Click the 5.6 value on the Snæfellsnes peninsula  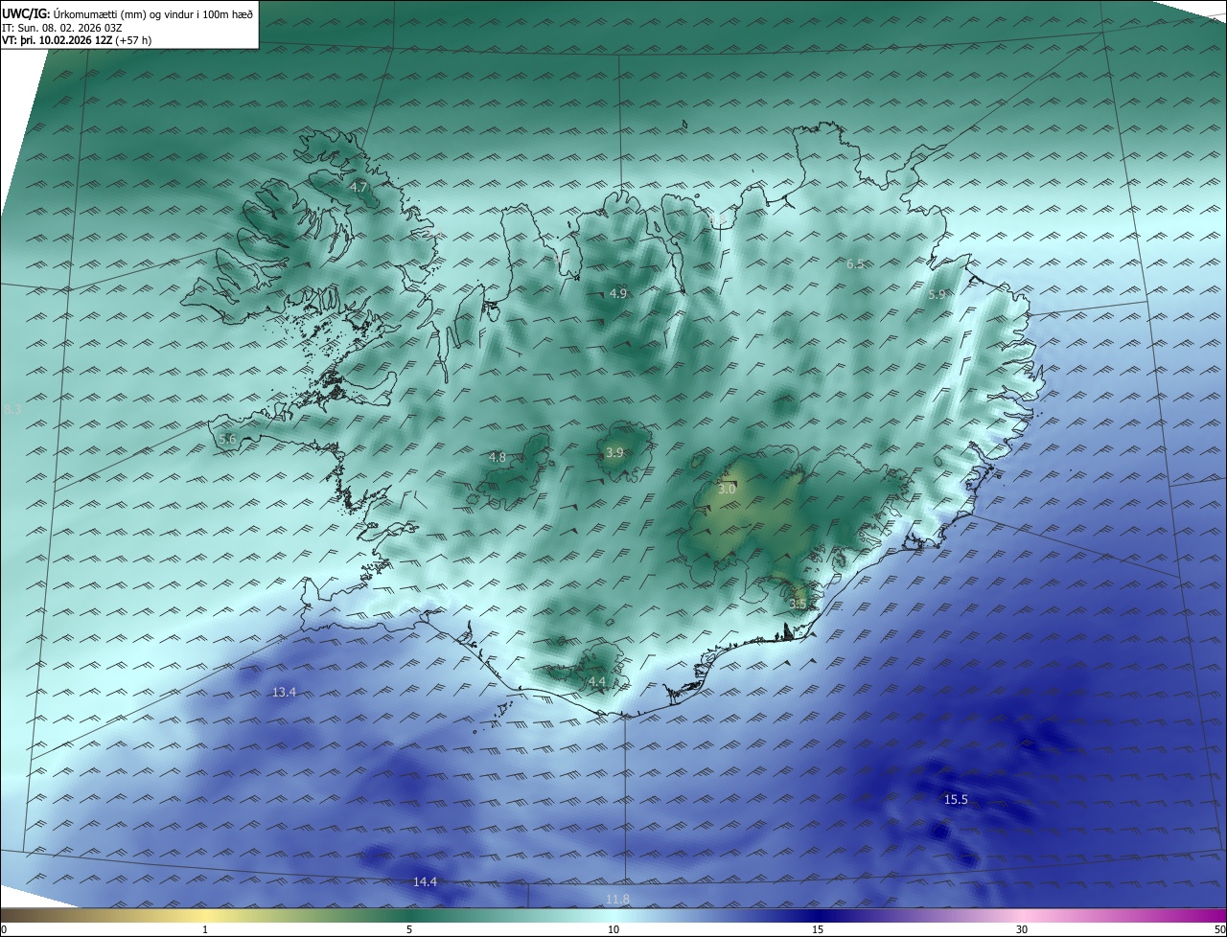point(227,439)
